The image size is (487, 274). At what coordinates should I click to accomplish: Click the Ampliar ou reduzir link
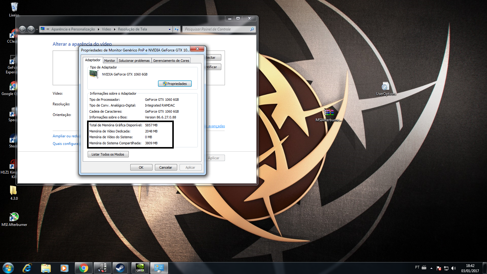[65, 136]
